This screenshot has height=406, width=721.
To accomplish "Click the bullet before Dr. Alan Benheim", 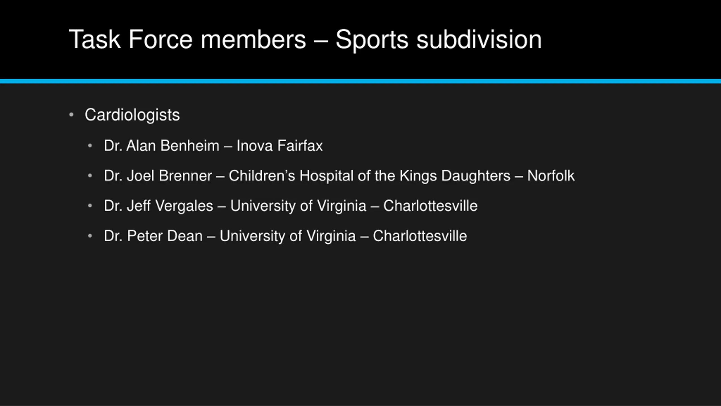I will point(90,145).
